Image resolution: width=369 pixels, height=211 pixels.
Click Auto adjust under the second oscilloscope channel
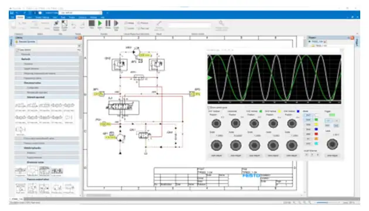[235, 155]
